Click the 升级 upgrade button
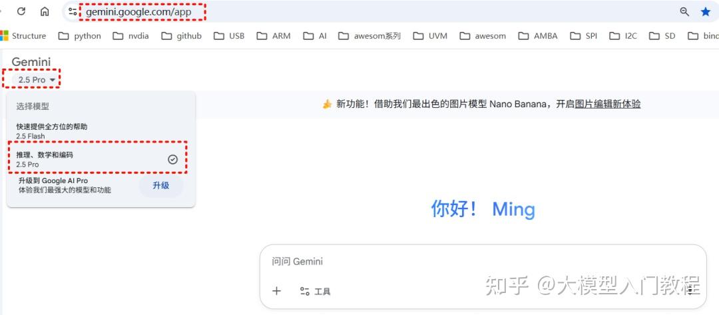The height and width of the screenshot is (315, 719). (x=161, y=185)
